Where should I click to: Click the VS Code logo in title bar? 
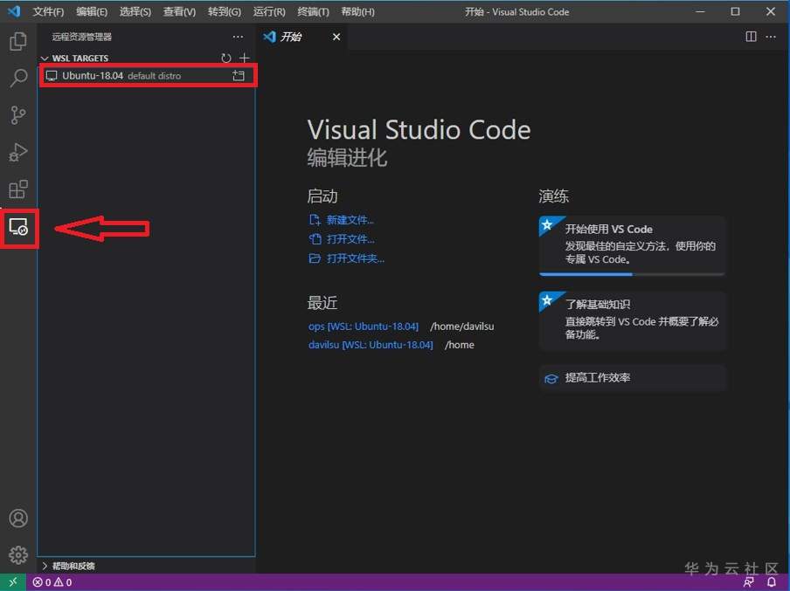tap(14, 11)
